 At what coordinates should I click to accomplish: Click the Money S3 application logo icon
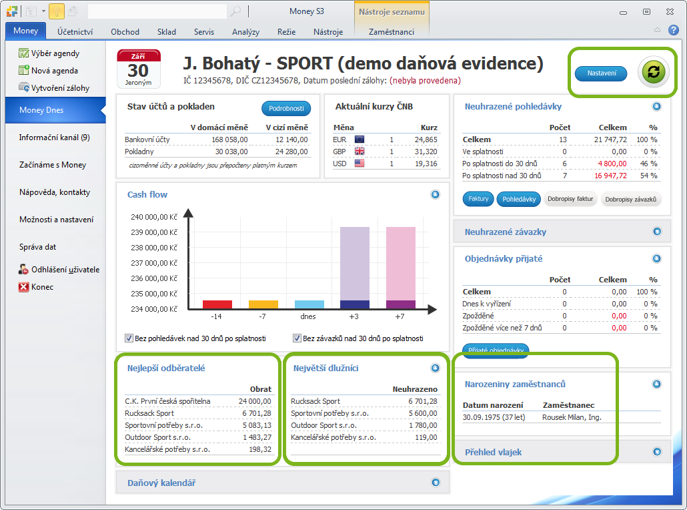[x=12, y=11]
